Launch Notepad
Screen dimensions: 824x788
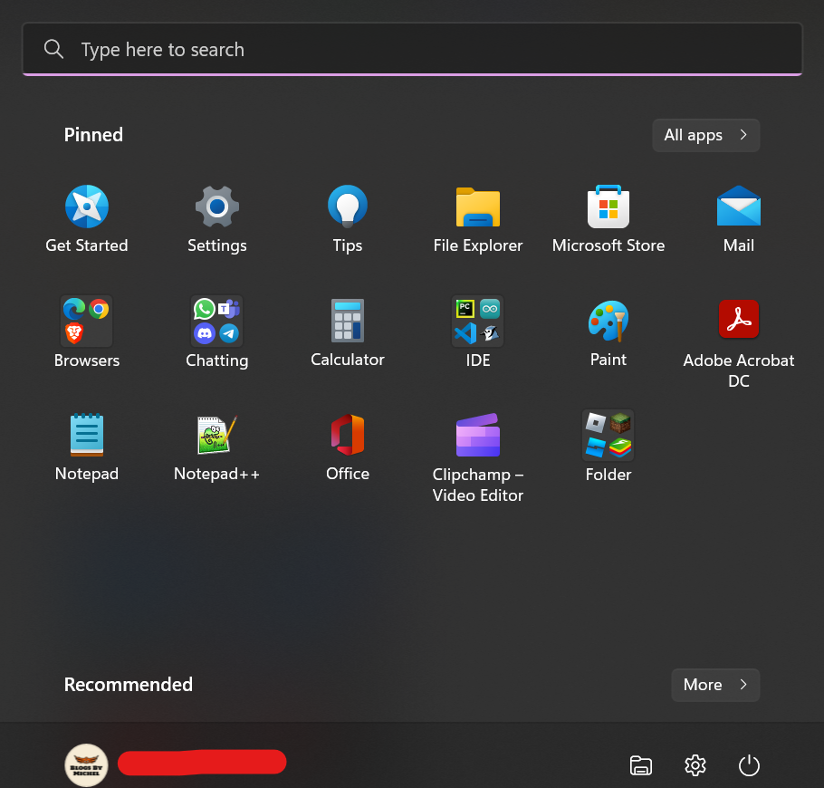[x=87, y=435]
